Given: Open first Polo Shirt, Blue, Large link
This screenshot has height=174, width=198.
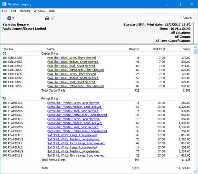Looking at the screenshot, I should [x=72, y=58].
